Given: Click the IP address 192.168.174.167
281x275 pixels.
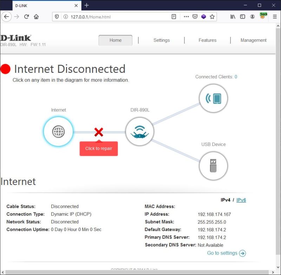Looking at the screenshot, I should click(214, 215).
